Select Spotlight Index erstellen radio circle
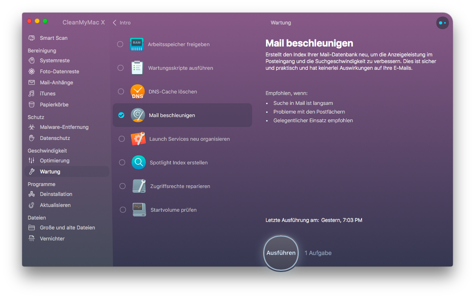This screenshot has height=298, width=475. (x=122, y=162)
